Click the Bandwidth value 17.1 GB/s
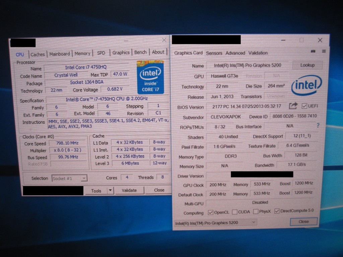The image size is (343, 257). (297, 165)
